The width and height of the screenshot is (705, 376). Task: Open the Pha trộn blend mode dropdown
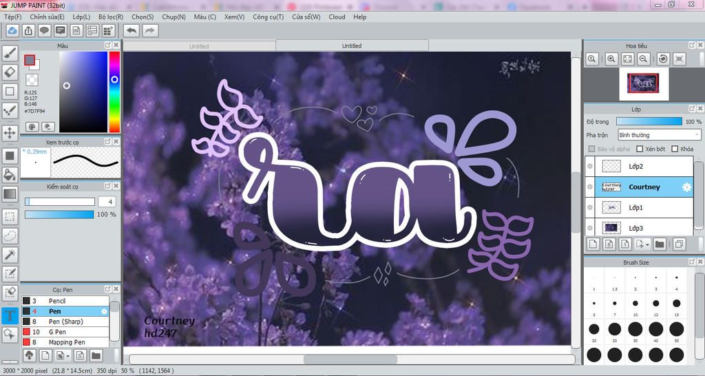pyautogui.click(x=659, y=135)
